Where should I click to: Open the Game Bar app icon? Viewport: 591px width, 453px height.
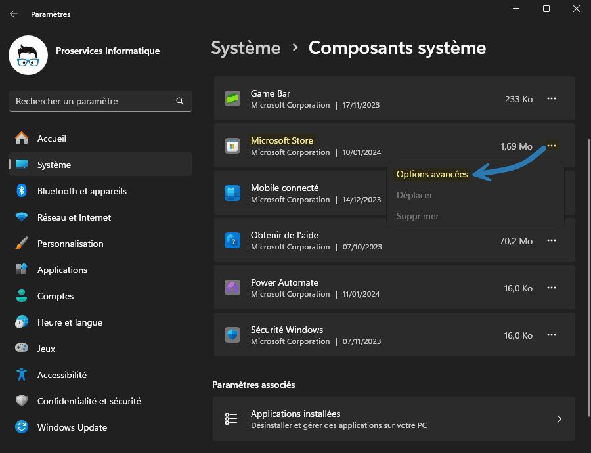point(232,98)
